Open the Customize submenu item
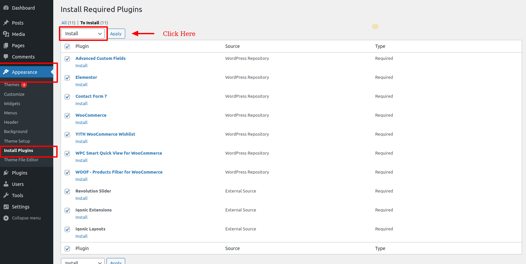This screenshot has width=526, height=264. point(27,94)
